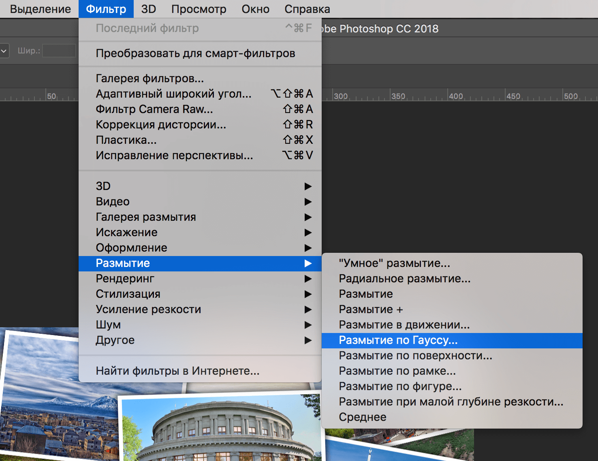Screen dimensions: 598x461
Task: Expand the Другое submenu
Action: coord(115,340)
